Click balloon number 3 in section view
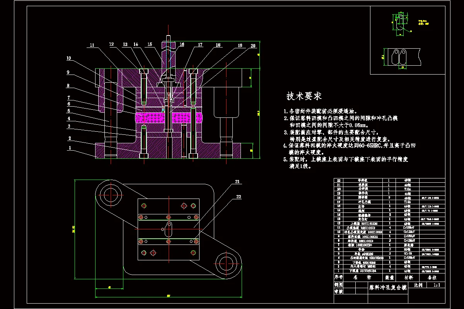The width and height of the screenshot is (464, 309). [x=68, y=126]
